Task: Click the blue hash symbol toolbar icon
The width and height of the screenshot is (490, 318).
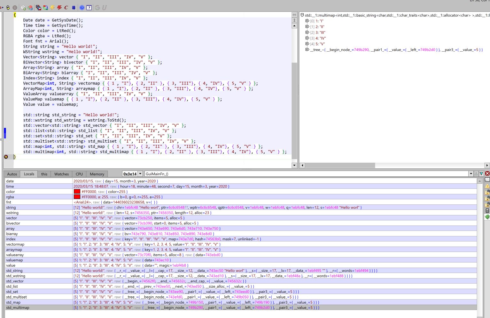Action: click(x=74, y=7)
